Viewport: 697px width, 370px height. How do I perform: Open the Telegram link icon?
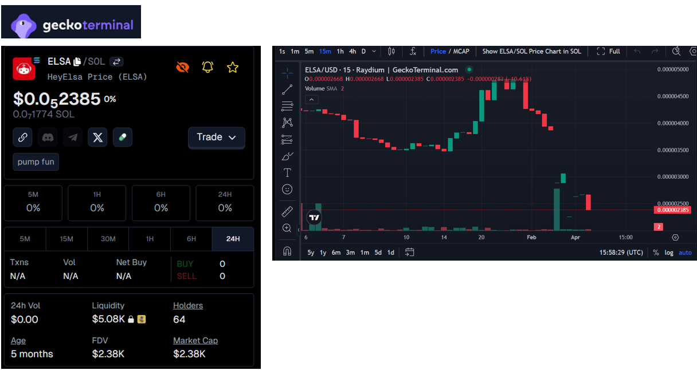point(72,137)
